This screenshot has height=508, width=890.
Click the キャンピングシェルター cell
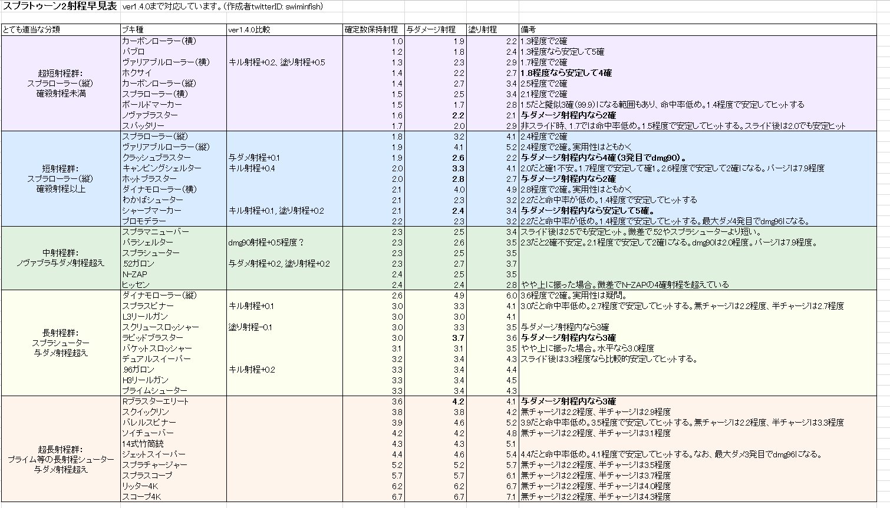click(173, 168)
